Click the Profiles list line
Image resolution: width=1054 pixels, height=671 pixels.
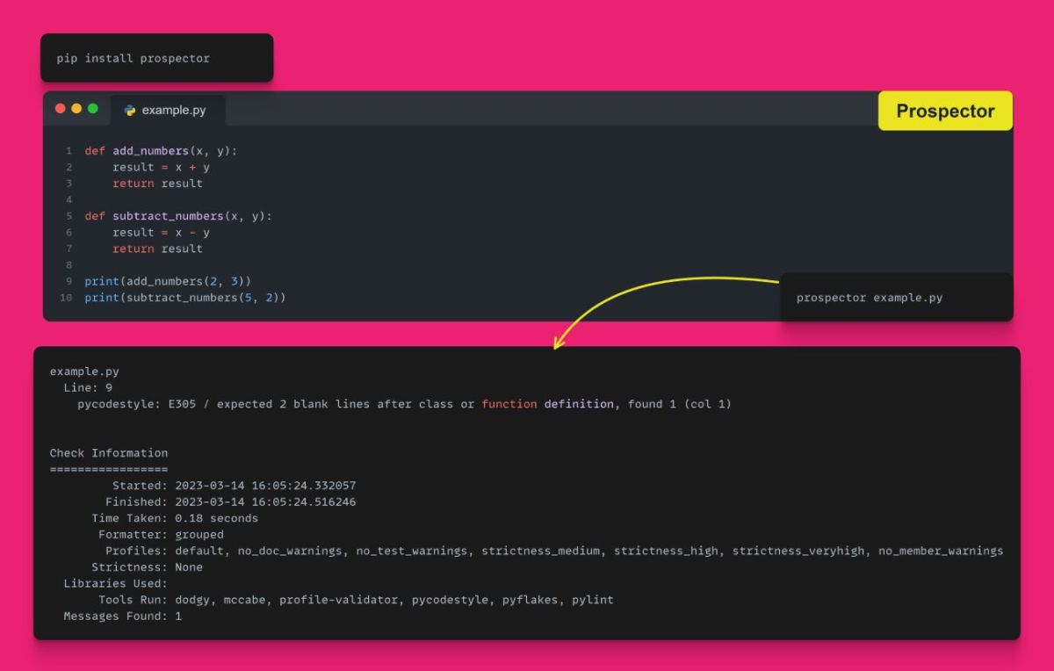pos(554,551)
